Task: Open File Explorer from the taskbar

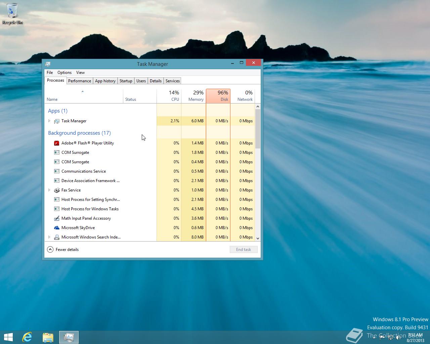Action: (48, 337)
